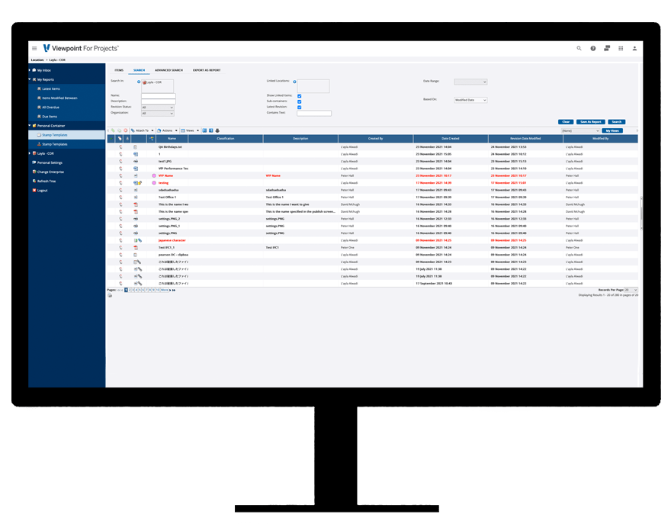The width and height of the screenshot is (671, 527).
Task: Toggle Latest Revision checkbox
Action: tap(299, 107)
